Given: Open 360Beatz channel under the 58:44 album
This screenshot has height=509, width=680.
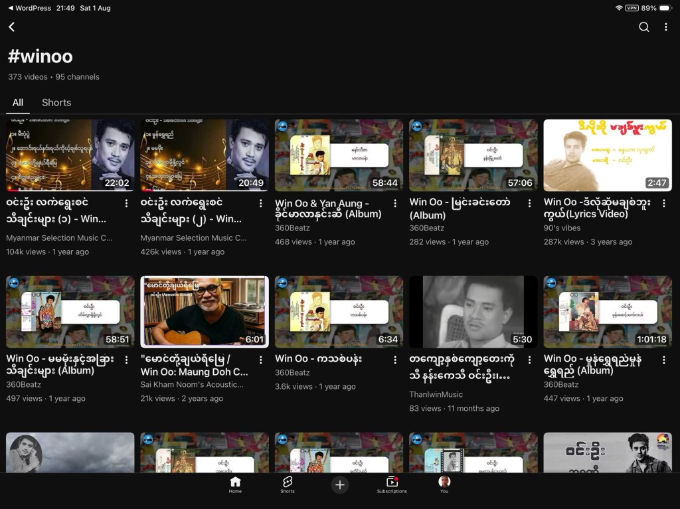Looking at the screenshot, I should point(292,228).
